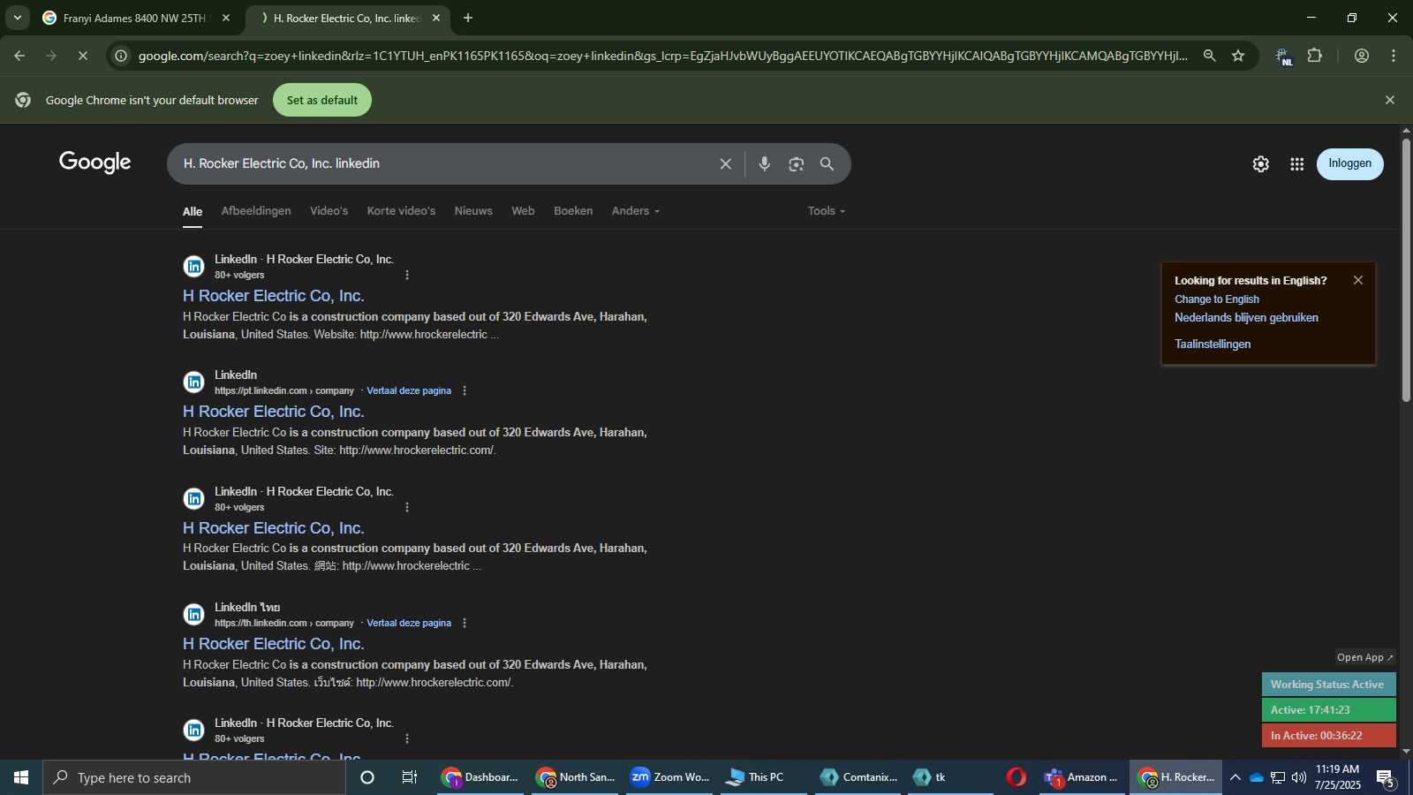Dismiss the default browser infobar
The width and height of the screenshot is (1413, 795).
click(1390, 100)
